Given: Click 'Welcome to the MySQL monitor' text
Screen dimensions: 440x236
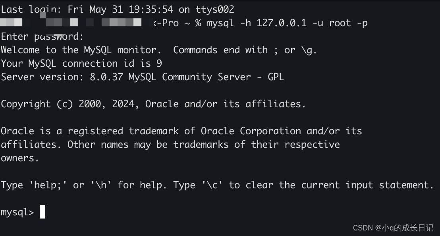Looking at the screenshot, I should pyautogui.click(x=81, y=50).
